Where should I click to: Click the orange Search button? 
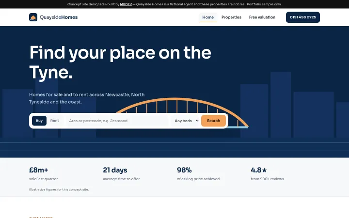[213, 121]
